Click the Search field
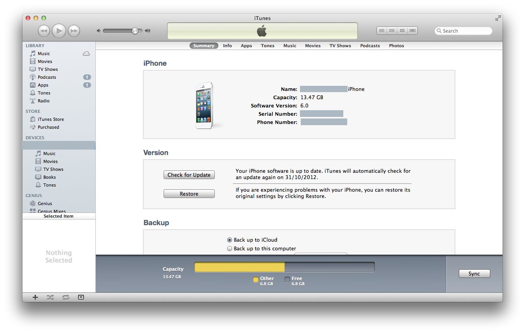The image size is (525, 333). click(464, 31)
